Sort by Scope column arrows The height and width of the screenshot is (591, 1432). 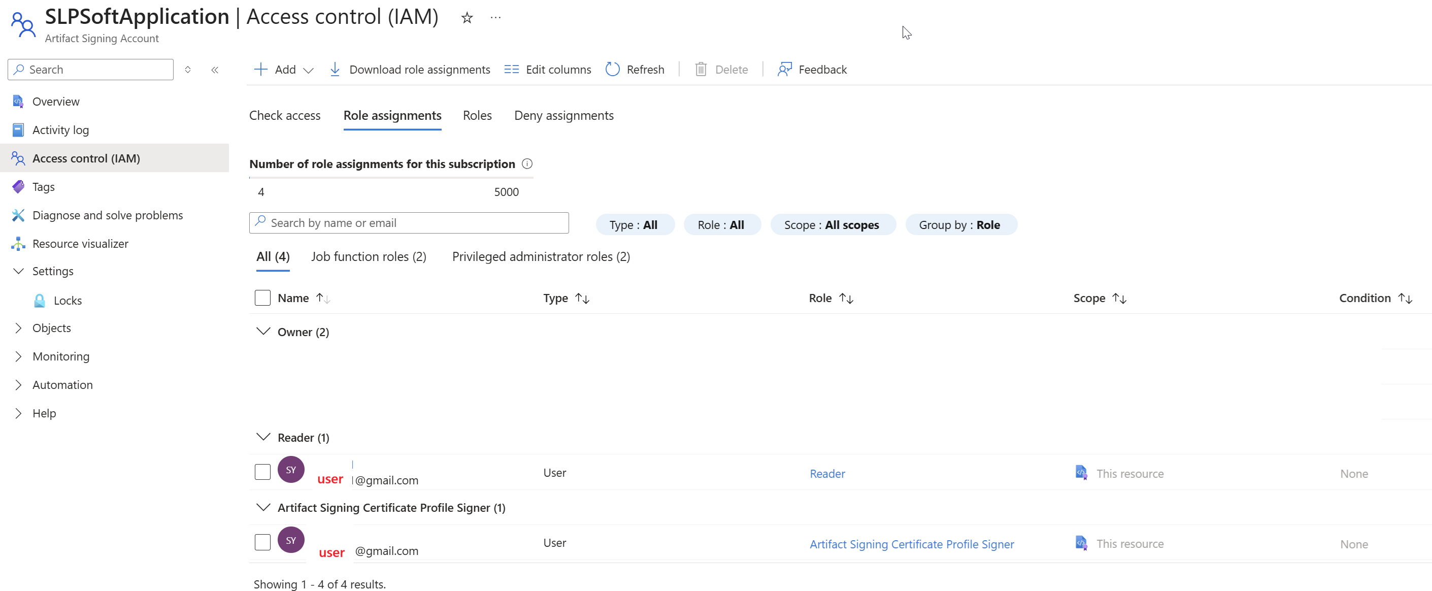[x=1119, y=298]
